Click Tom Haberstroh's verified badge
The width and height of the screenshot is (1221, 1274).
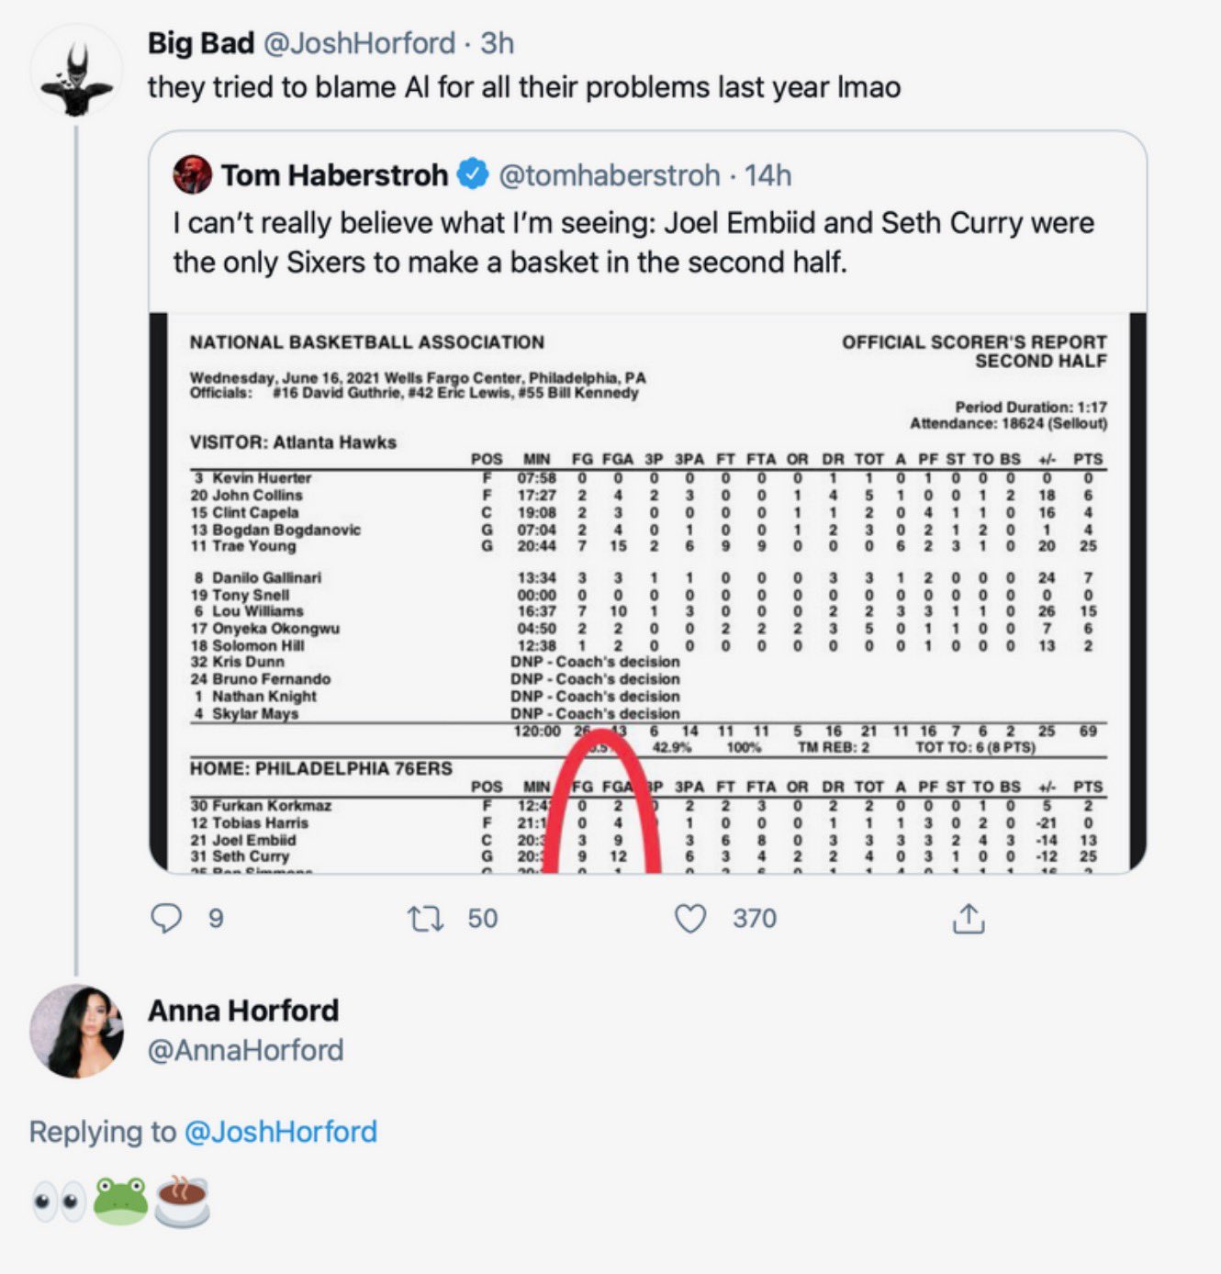coord(473,174)
